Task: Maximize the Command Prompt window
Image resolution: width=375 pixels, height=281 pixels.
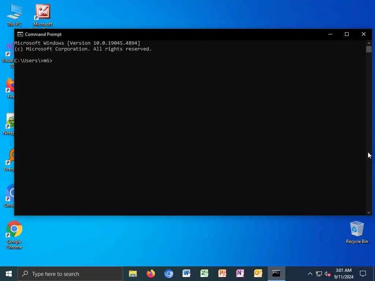Action: tap(347, 34)
